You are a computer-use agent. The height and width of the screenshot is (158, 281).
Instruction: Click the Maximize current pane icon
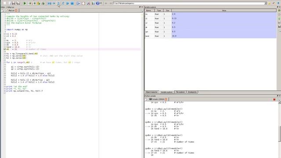point(79,3)
